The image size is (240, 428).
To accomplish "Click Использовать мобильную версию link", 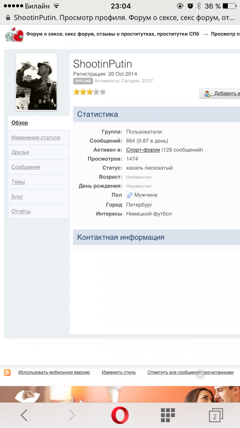I will [54, 372].
